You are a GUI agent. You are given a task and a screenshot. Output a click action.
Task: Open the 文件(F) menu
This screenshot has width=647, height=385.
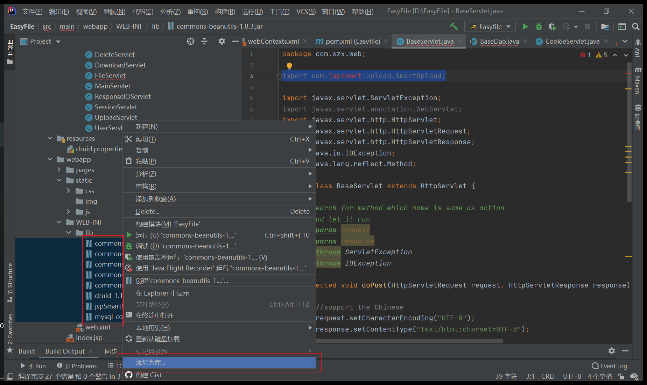tap(32, 12)
